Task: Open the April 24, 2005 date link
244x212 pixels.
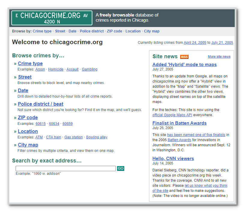Action: tap(195, 43)
